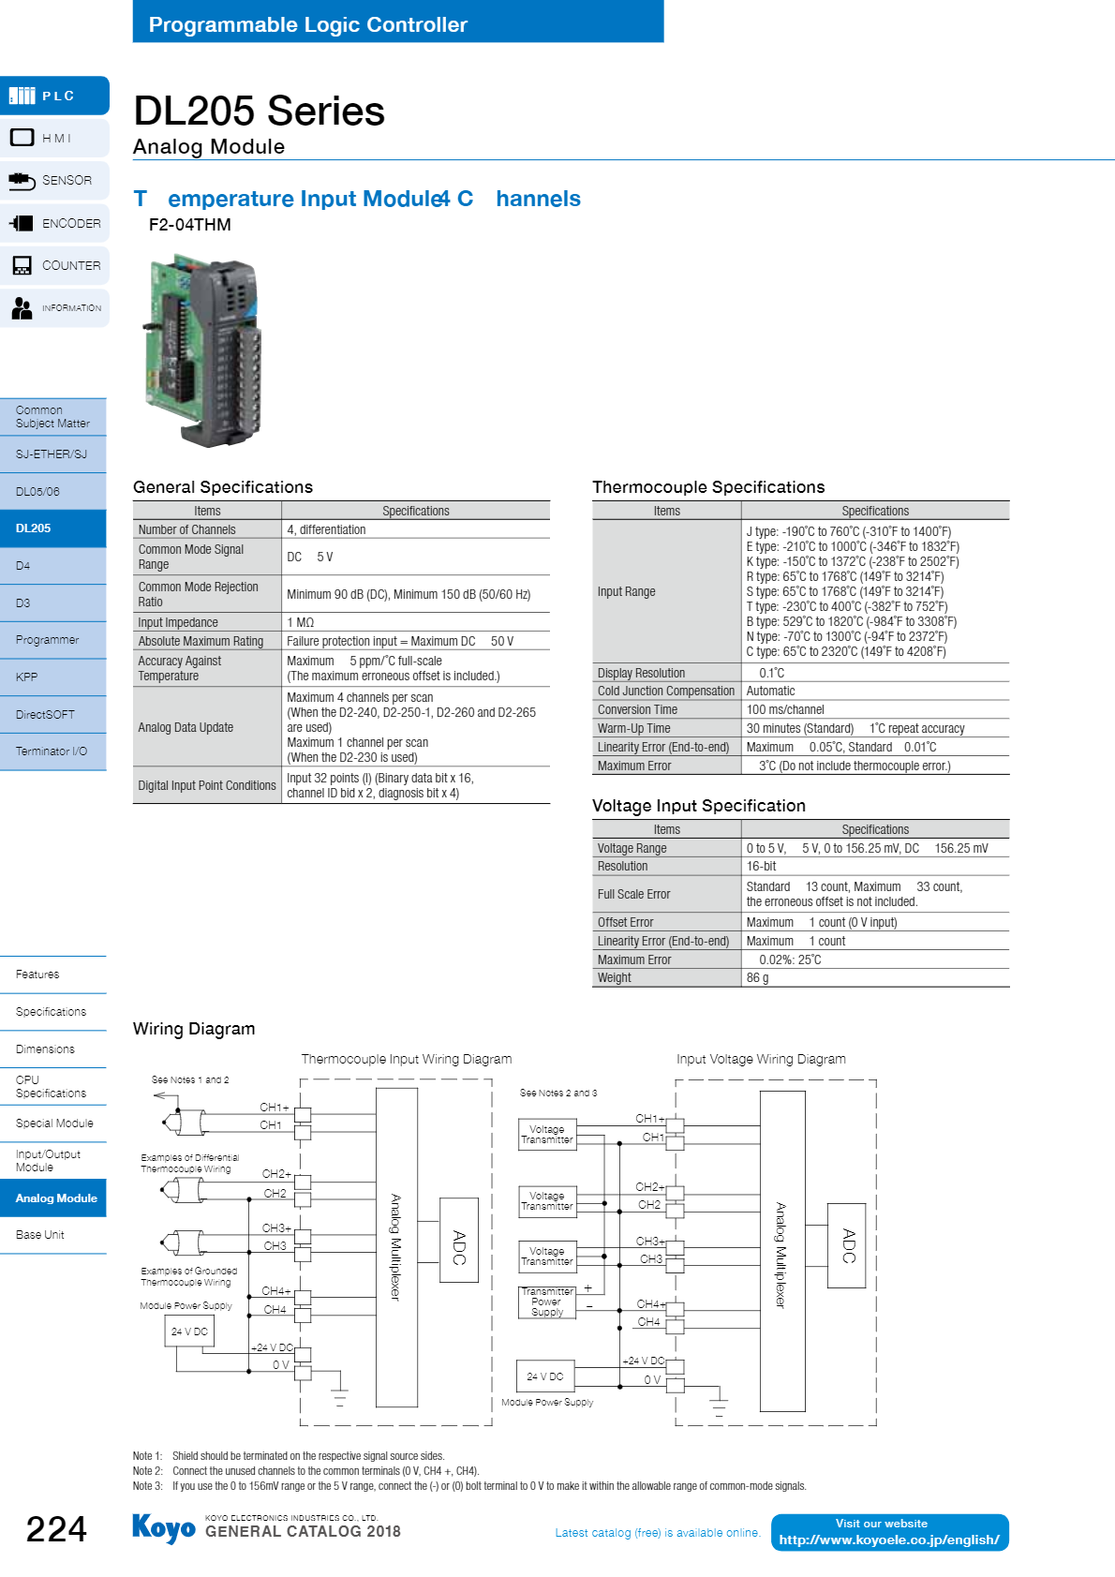The width and height of the screenshot is (1115, 1577).
Task: Click the Voltage Input Specification heading
Action: coord(699,806)
